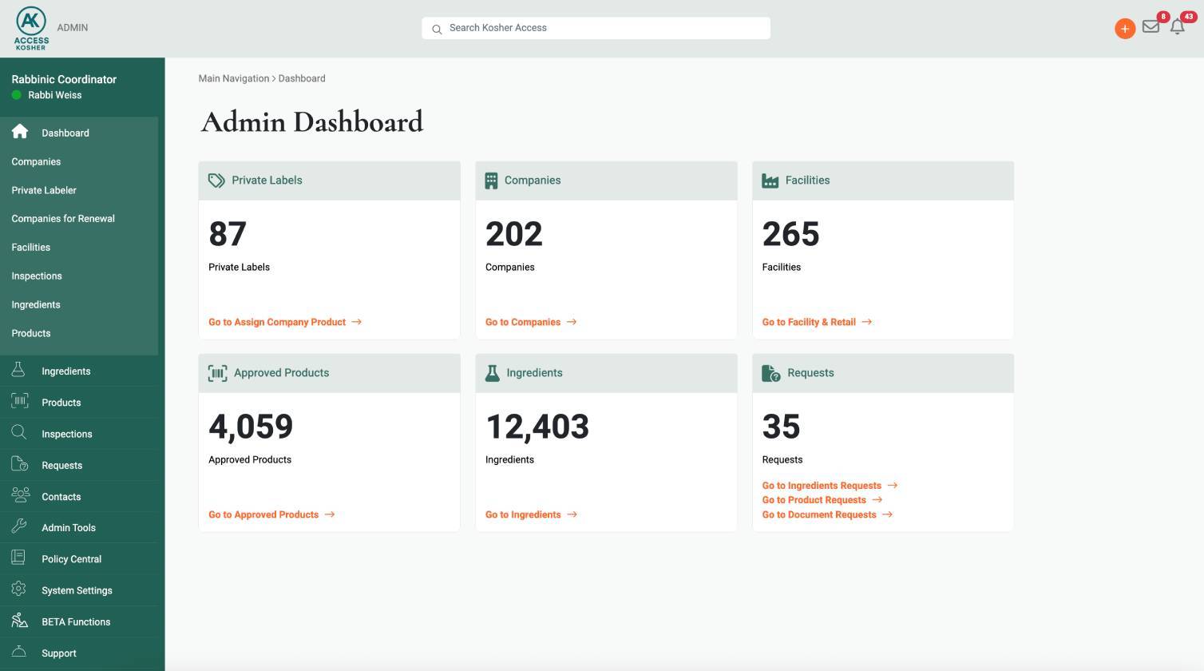This screenshot has height=671, width=1204.
Task: Open Inspections via the magnifying glass icon
Action: [x=18, y=432]
